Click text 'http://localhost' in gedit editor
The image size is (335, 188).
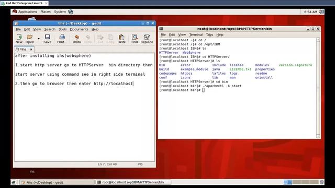[x=114, y=84]
